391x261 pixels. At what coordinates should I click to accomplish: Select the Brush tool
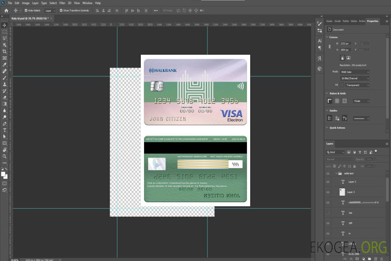point(4,78)
